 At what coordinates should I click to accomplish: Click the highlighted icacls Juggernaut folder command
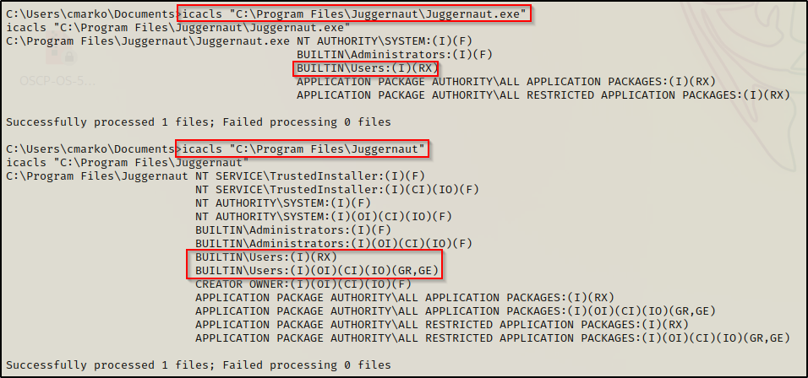[303, 148]
